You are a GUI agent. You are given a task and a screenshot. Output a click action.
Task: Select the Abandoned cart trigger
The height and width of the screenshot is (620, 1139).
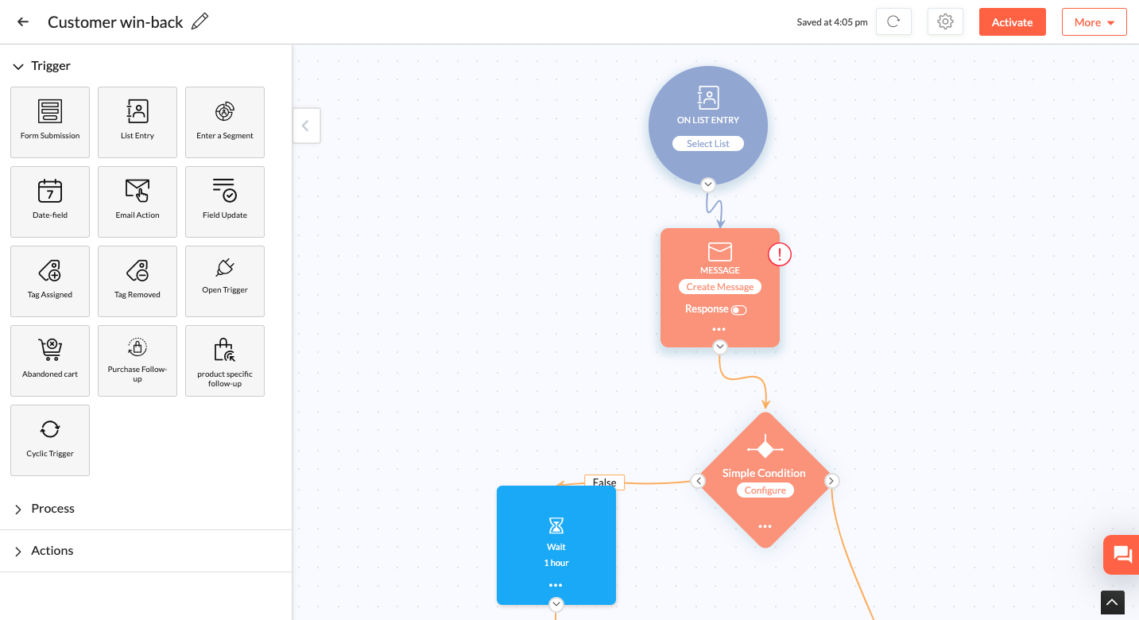point(50,361)
